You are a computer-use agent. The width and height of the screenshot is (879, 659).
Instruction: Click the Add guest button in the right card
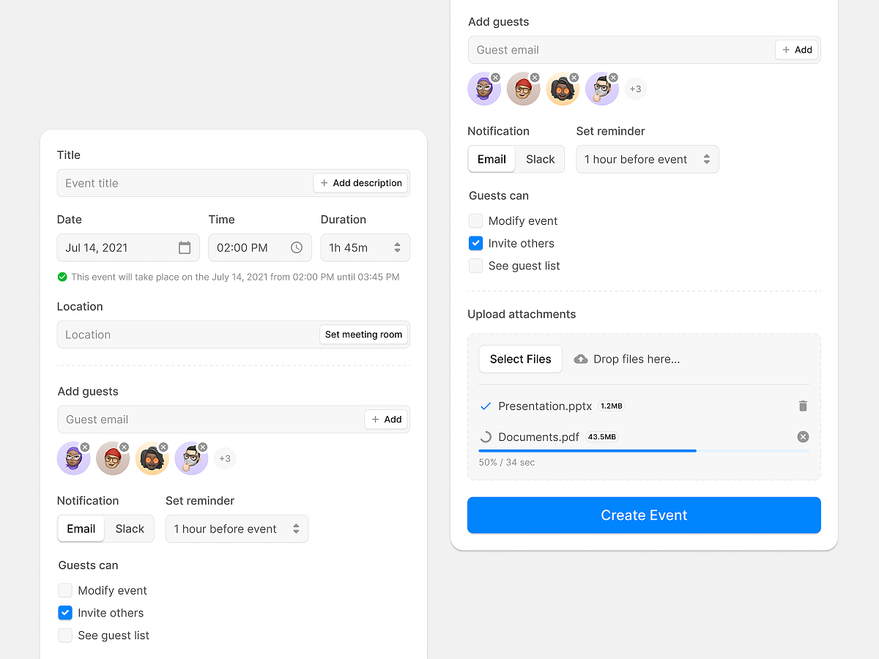(797, 50)
